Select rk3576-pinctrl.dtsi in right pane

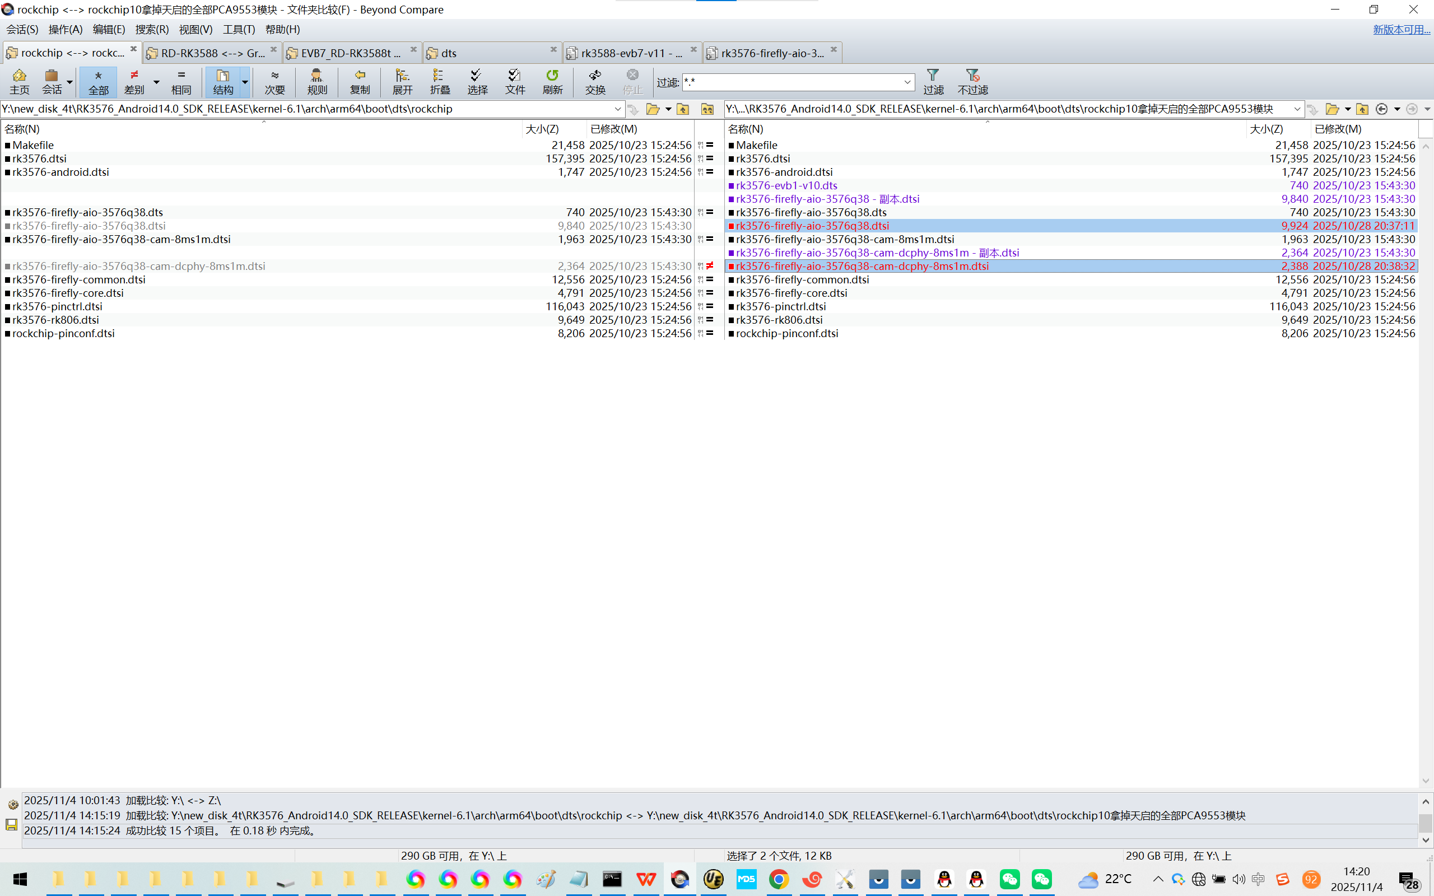pyautogui.click(x=780, y=306)
